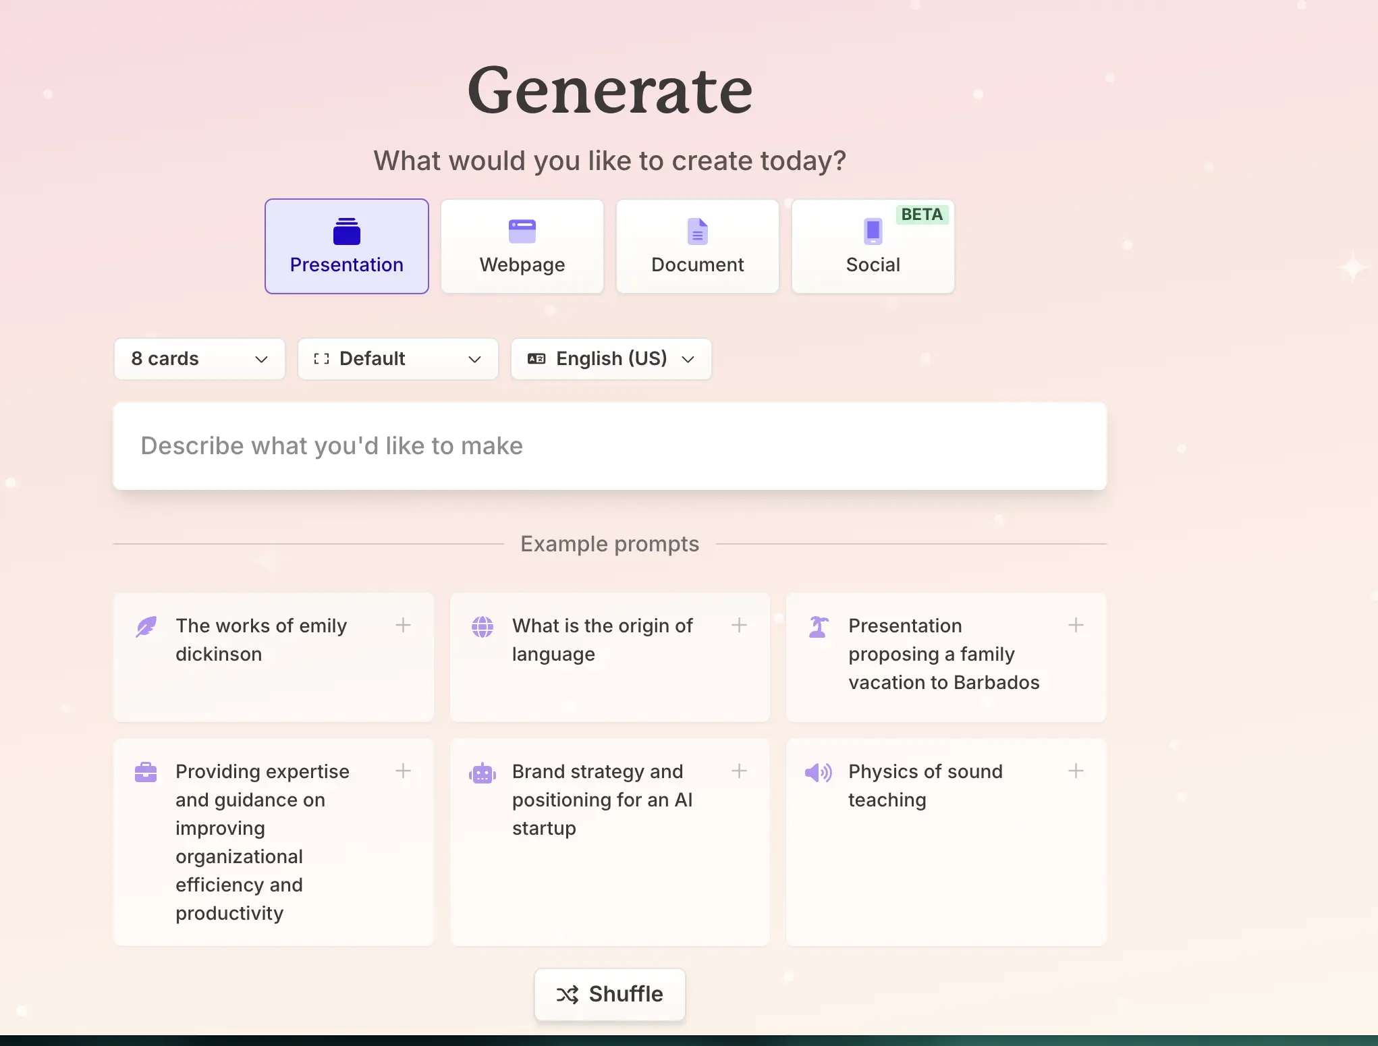Screen dimensions: 1378x1046
Task: Click the speaker icon for Physics of sound
Action: click(x=819, y=772)
